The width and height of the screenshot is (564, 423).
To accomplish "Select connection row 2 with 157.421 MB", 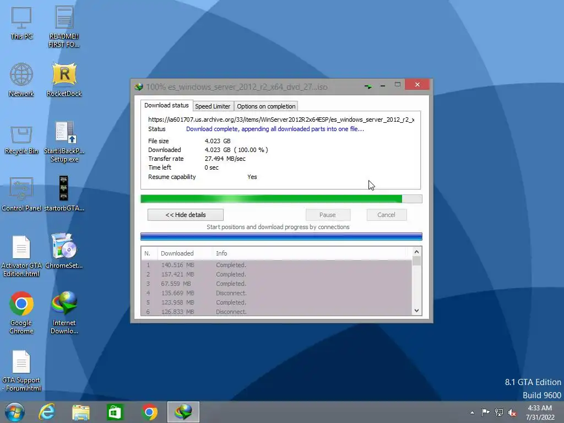I will (x=276, y=274).
